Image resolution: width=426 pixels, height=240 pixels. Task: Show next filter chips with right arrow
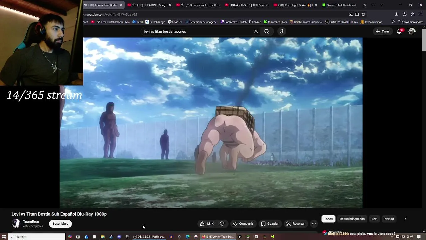pos(405,219)
